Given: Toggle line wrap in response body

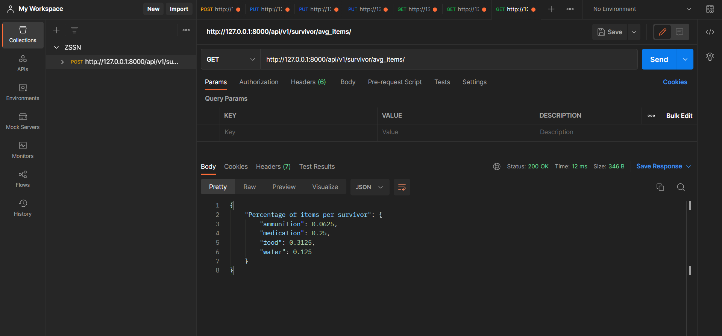Looking at the screenshot, I should tap(402, 187).
